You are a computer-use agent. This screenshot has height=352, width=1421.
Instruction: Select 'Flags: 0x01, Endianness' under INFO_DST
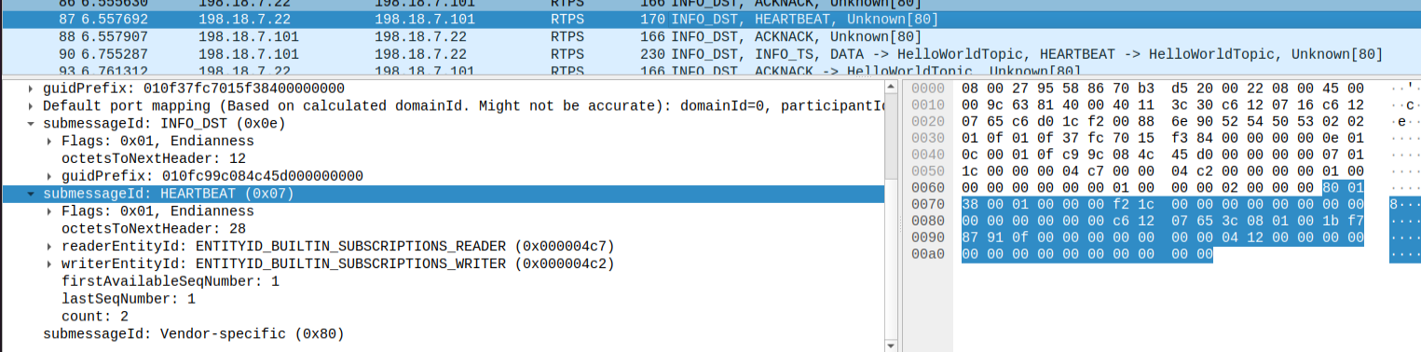(157, 142)
